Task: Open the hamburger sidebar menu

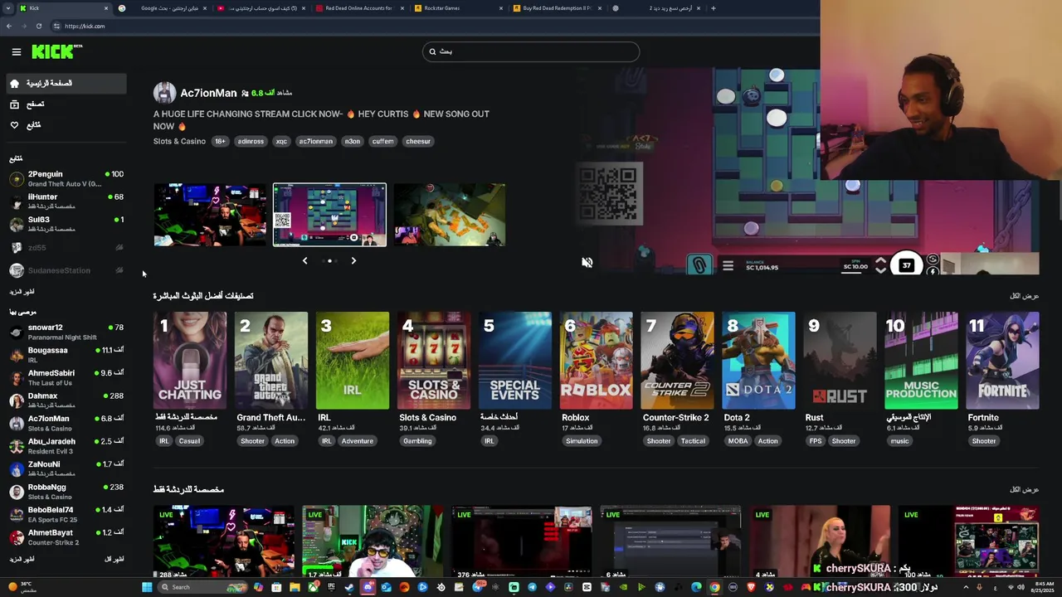Action: tap(16, 51)
